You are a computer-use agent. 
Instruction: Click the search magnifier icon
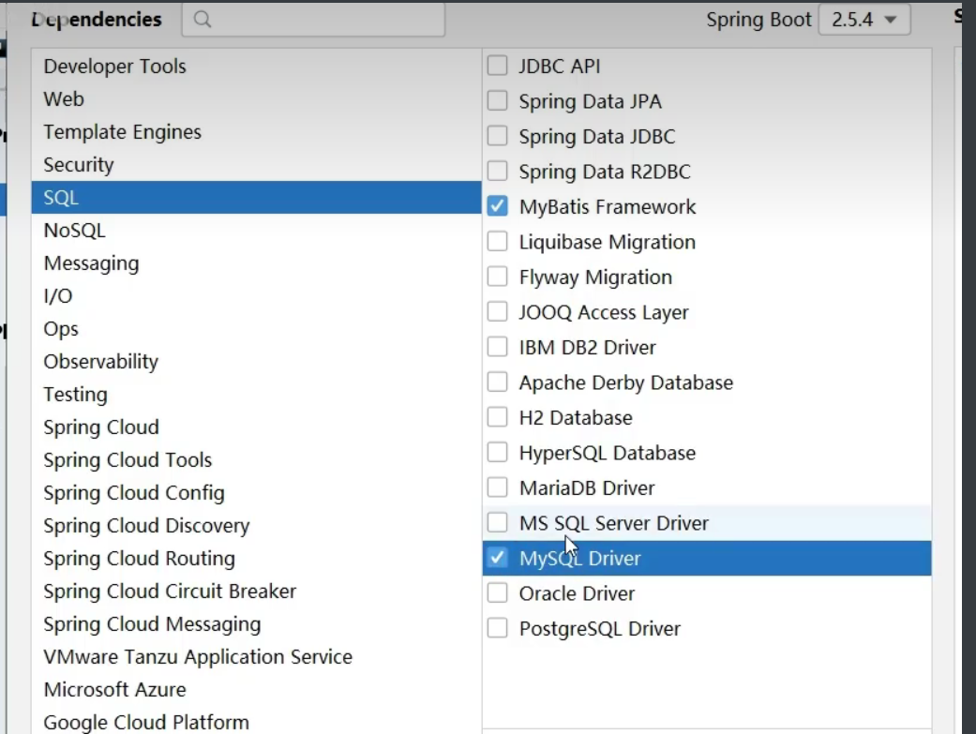point(202,20)
